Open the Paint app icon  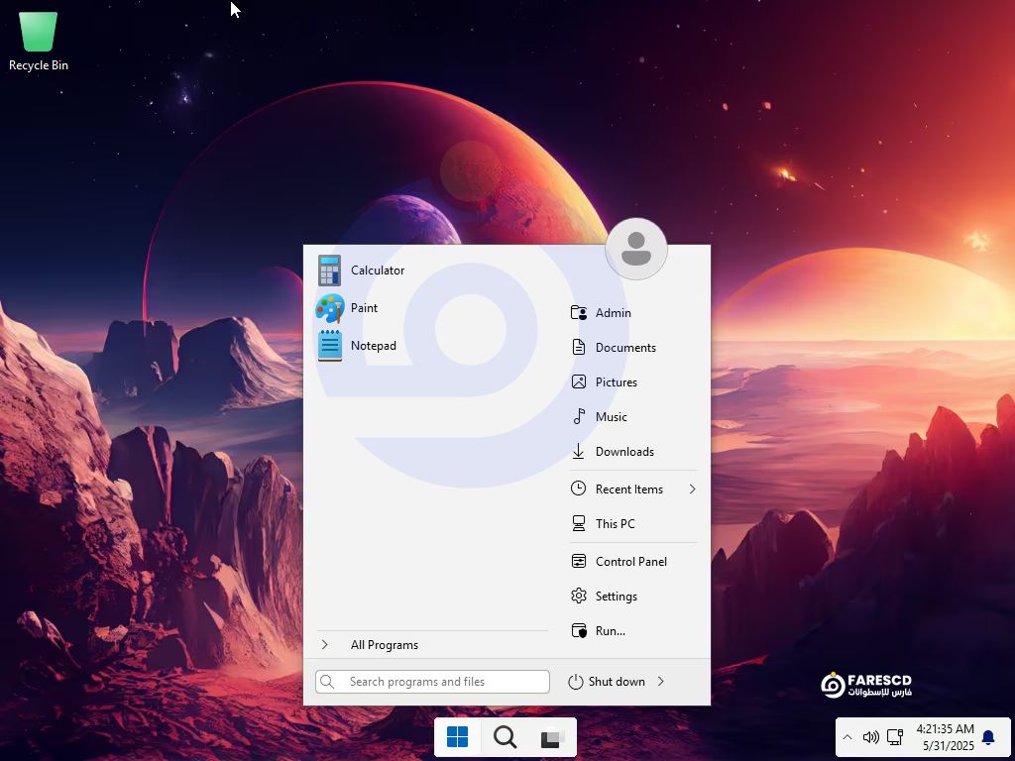[x=329, y=308]
